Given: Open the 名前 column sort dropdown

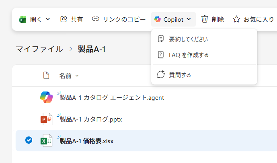Looking at the screenshot, I should tap(77, 76).
